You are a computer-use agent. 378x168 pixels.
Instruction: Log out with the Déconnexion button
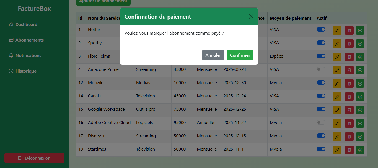click(x=34, y=158)
